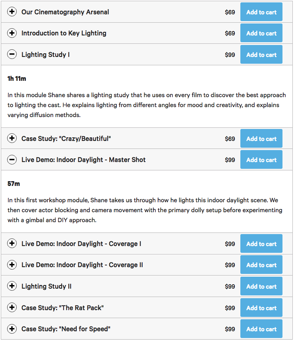Expand Case Study: "The Rat Pack" plus icon
This screenshot has width=294, height=340.
click(x=12, y=308)
